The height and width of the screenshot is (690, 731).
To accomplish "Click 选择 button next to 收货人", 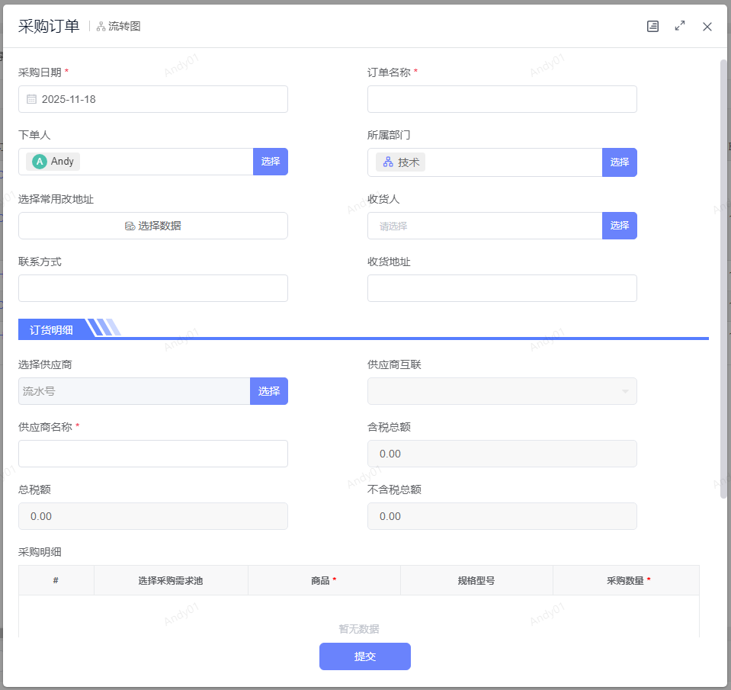I will click(x=619, y=226).
